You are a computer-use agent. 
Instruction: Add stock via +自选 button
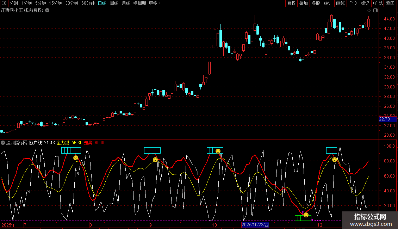click(x=378, y=3)
